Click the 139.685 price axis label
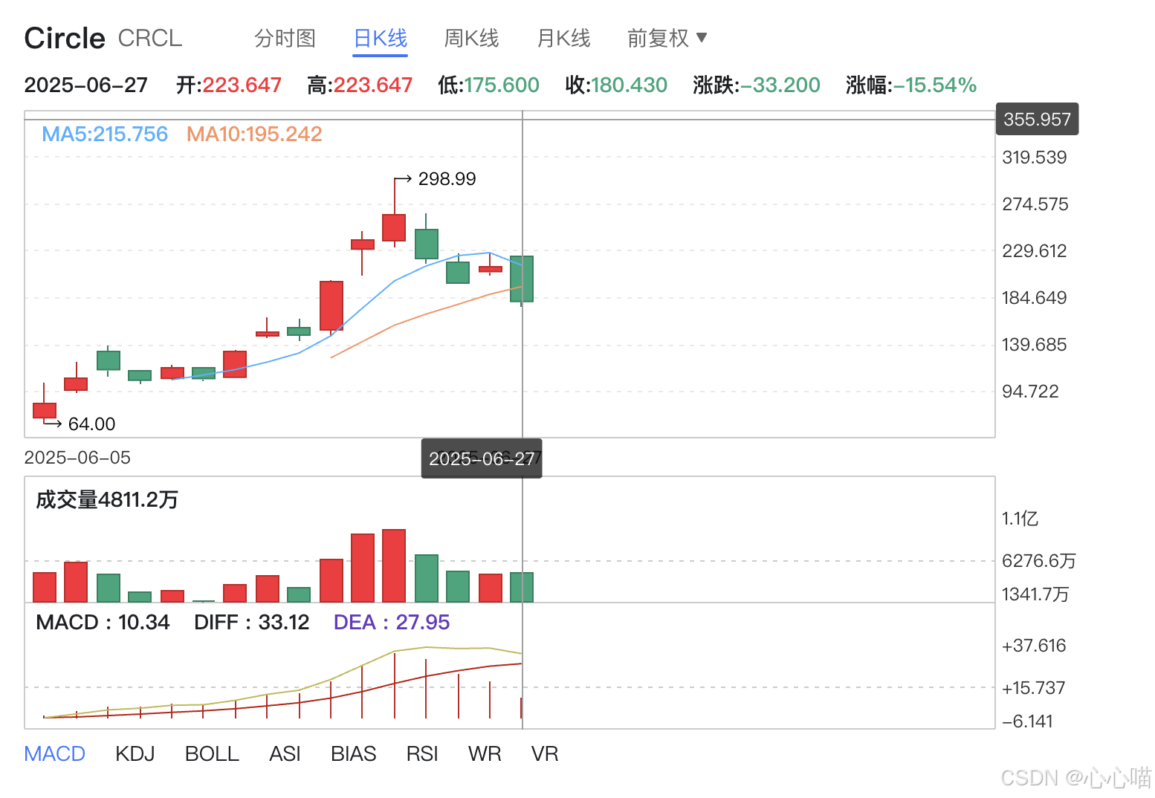 pyautogui.click(x=1034, y=345)
